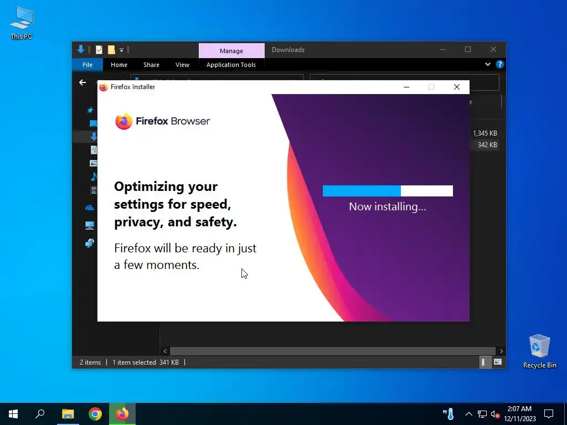Minimize the Firefox Installer window
Image resolution: width=567 pixels, height=425 pixels.
(x=406, y=87)
